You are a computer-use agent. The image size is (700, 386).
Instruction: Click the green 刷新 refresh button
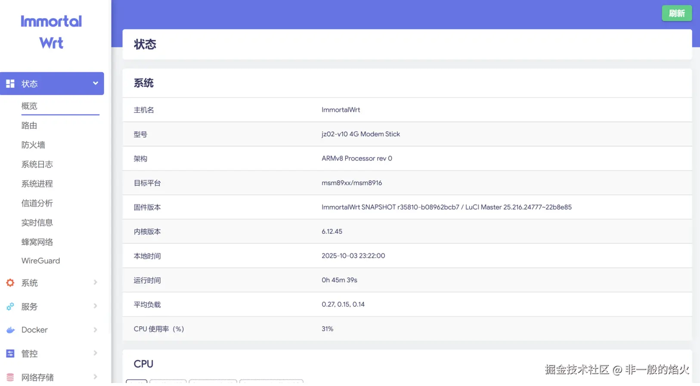click(677, 13)
